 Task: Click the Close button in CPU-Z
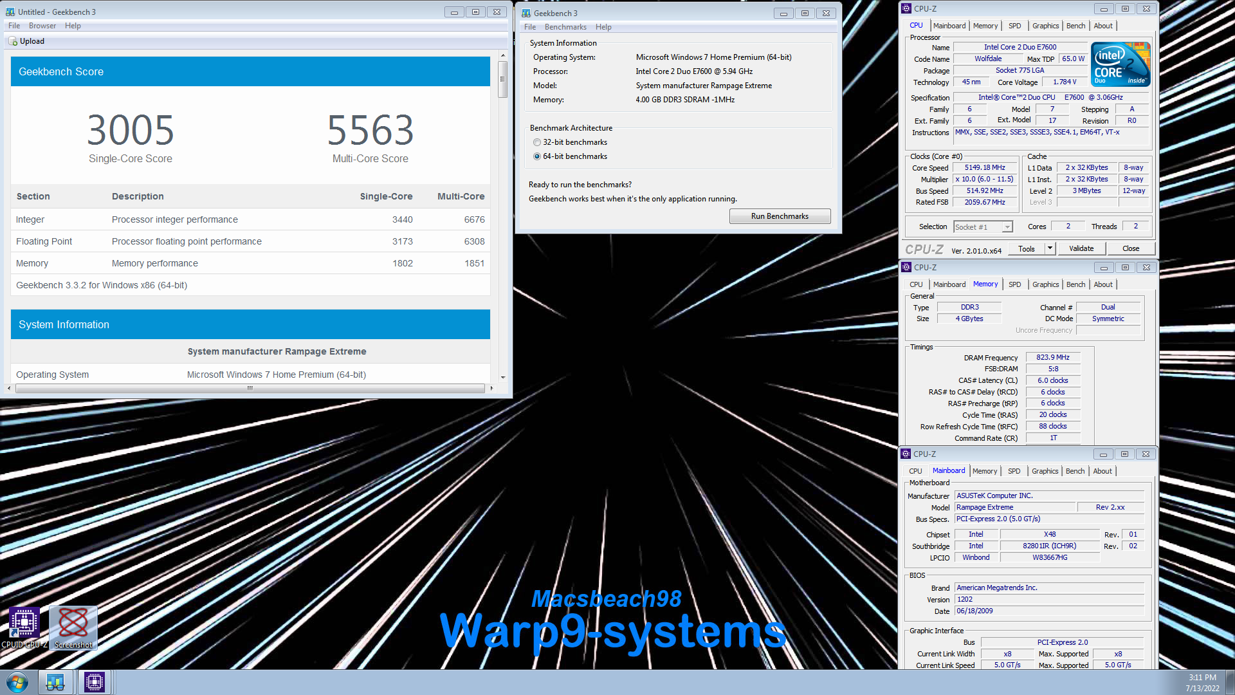[1131, 248]
